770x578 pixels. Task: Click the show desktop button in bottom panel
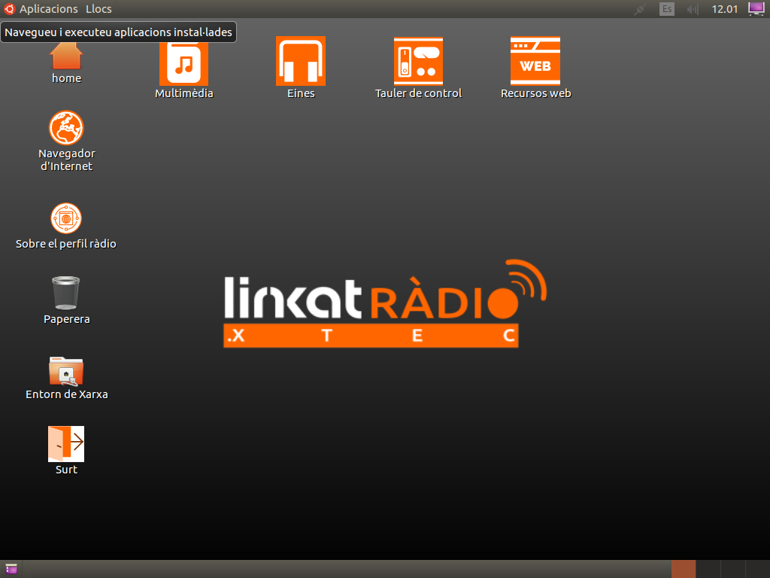coord(11,569)
